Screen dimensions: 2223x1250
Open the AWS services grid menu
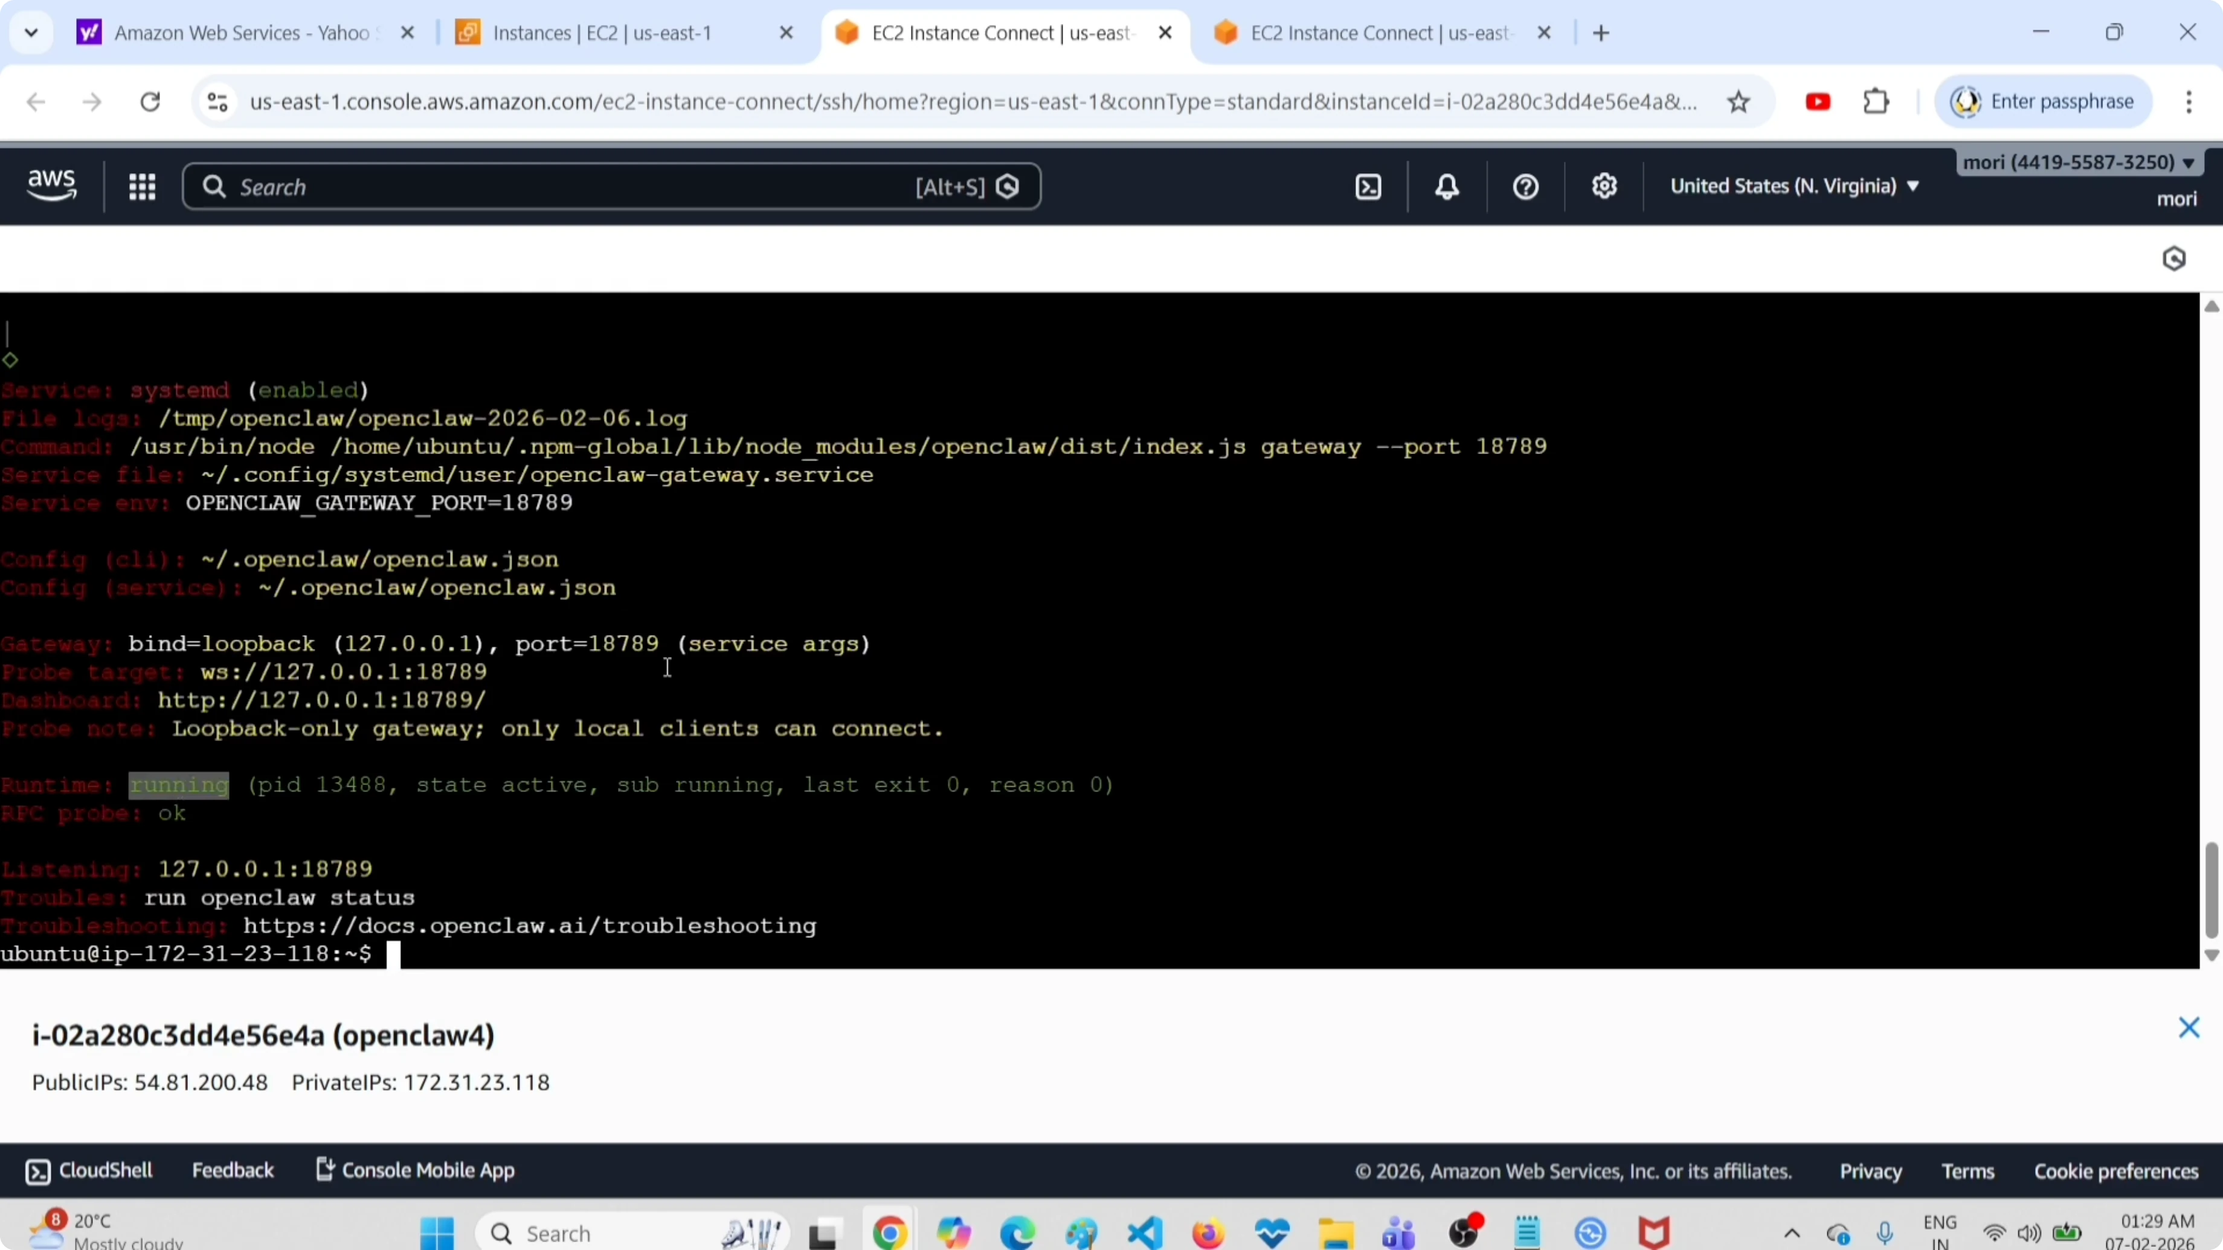[143, 187]
